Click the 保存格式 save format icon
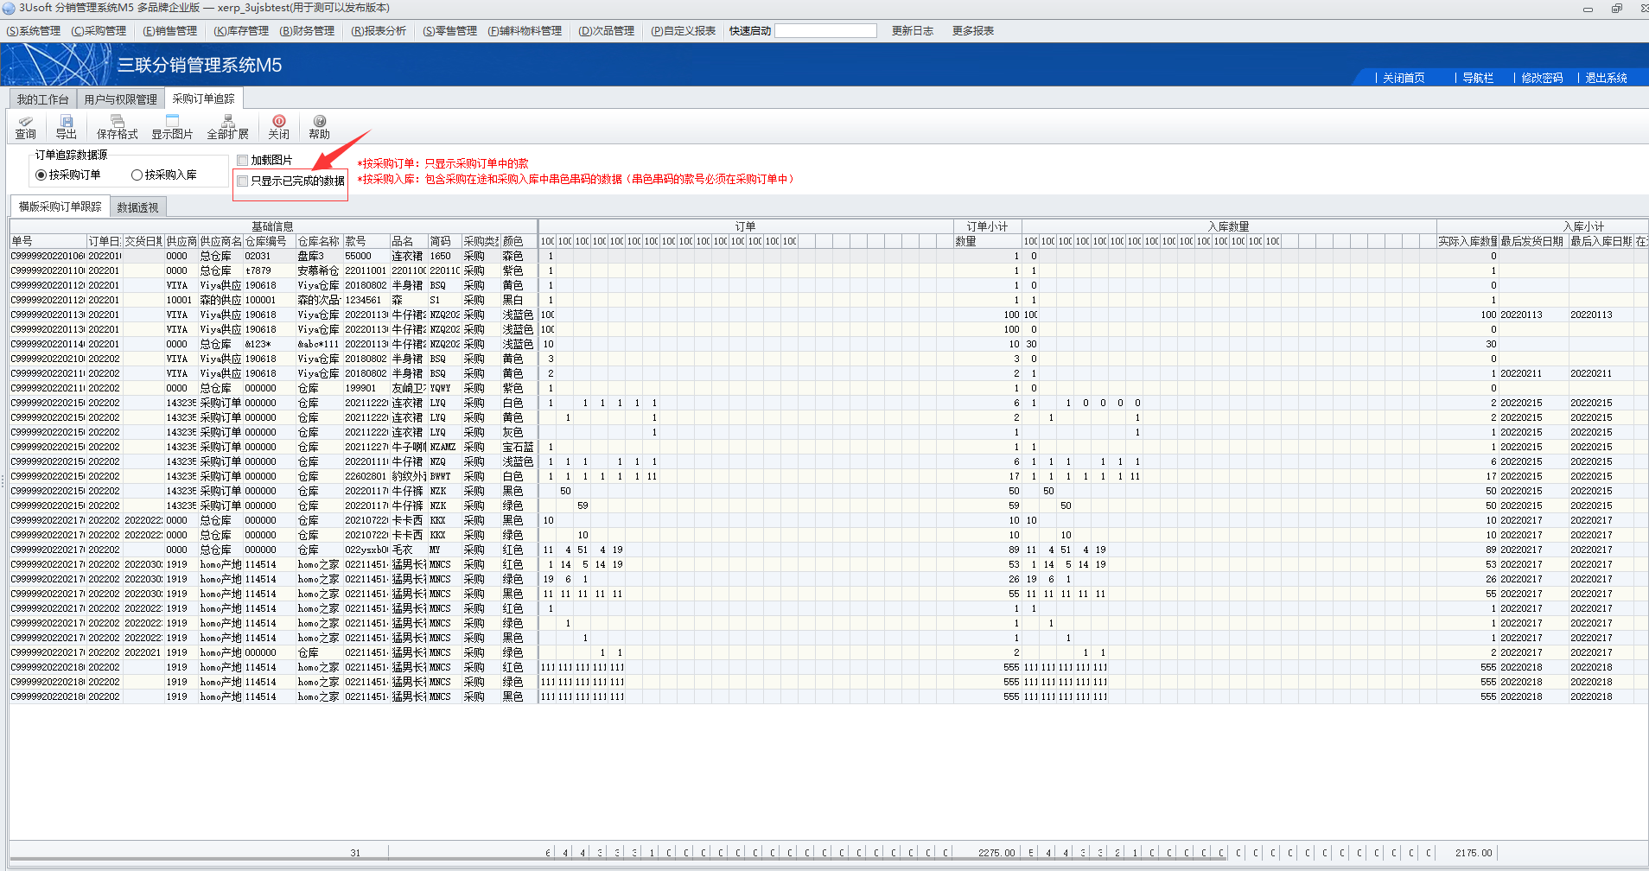Screen dimensions: 1649x871 [117, 127]
